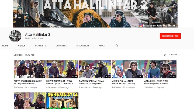Click title Bastian Balikan Sama Chelsea Islan
The width and height of the screenshot is (194, 109).
[91, 82]
